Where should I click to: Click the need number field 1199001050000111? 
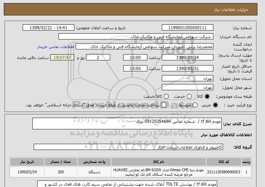[188, 28]
